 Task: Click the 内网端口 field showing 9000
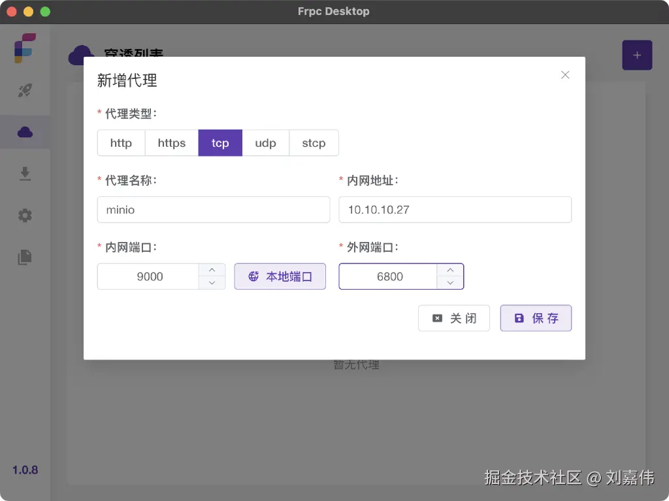pyautogui.click(x=148, y=277)
